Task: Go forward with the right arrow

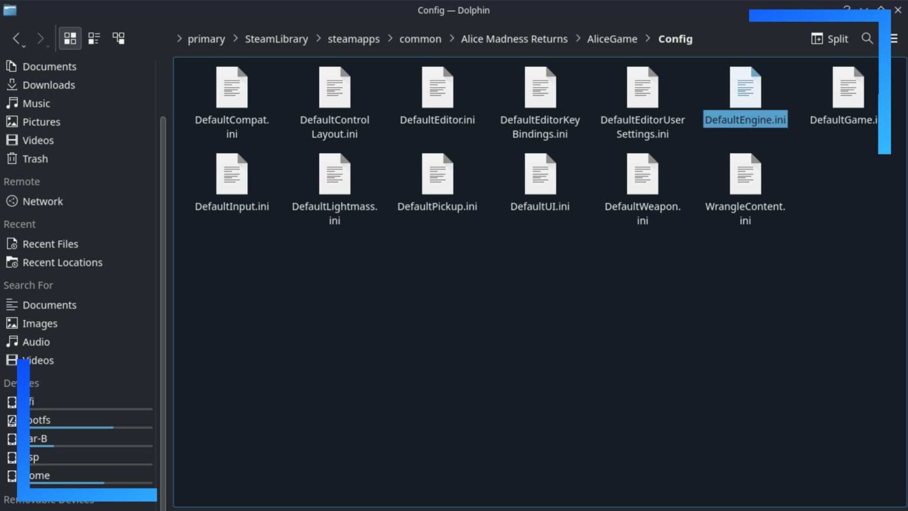Action: (x=40, y=39)
